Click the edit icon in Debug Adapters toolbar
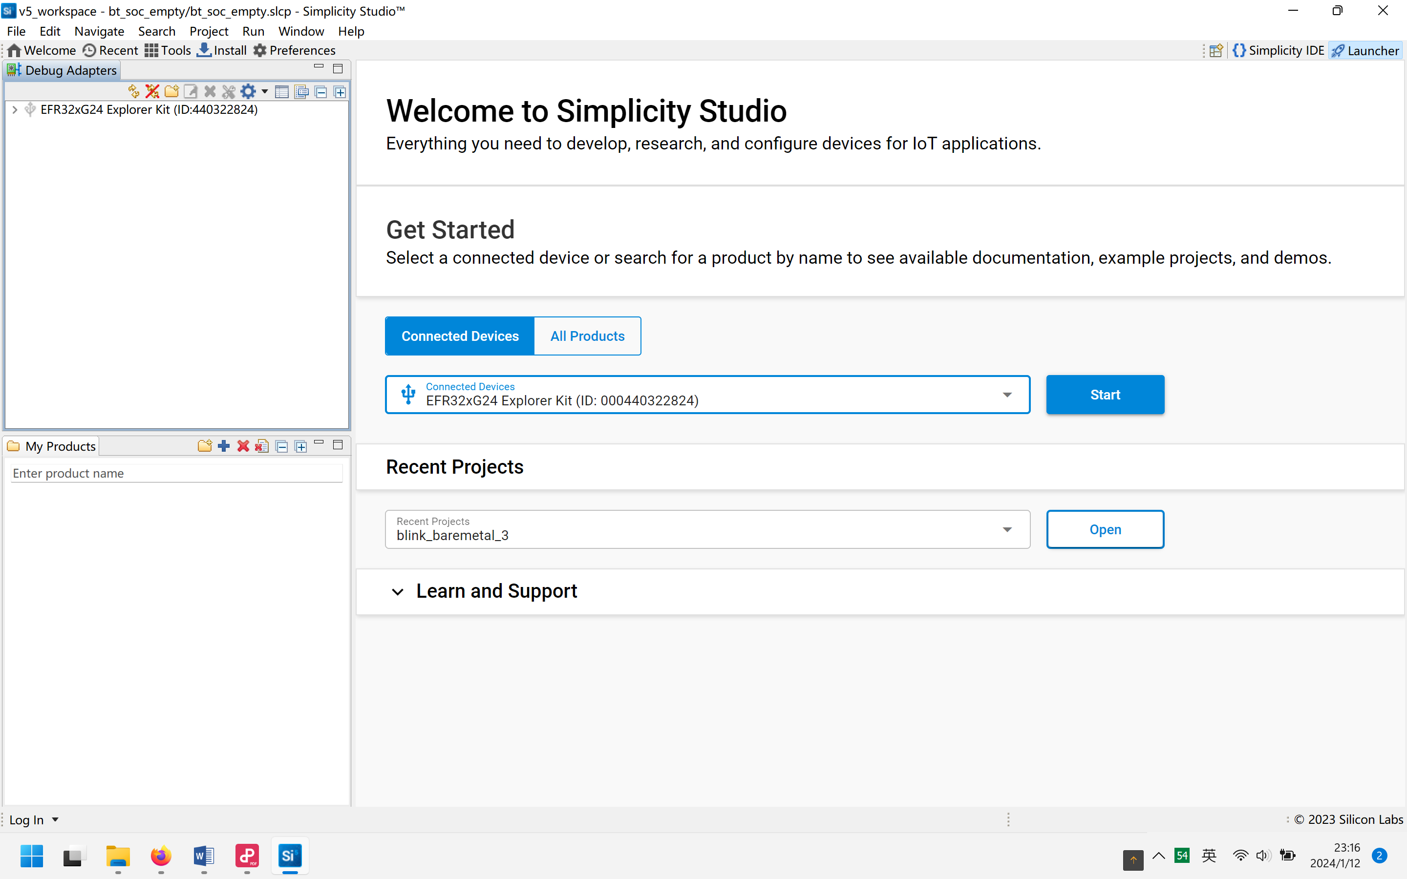 tap(191, 91)
